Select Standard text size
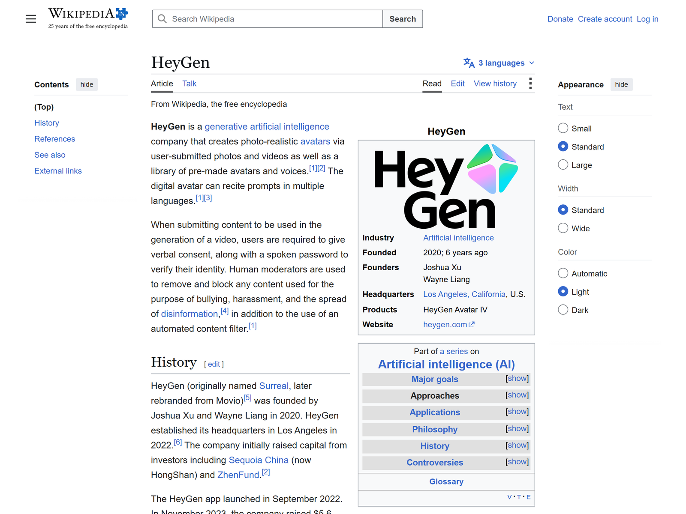 (563, 146)
